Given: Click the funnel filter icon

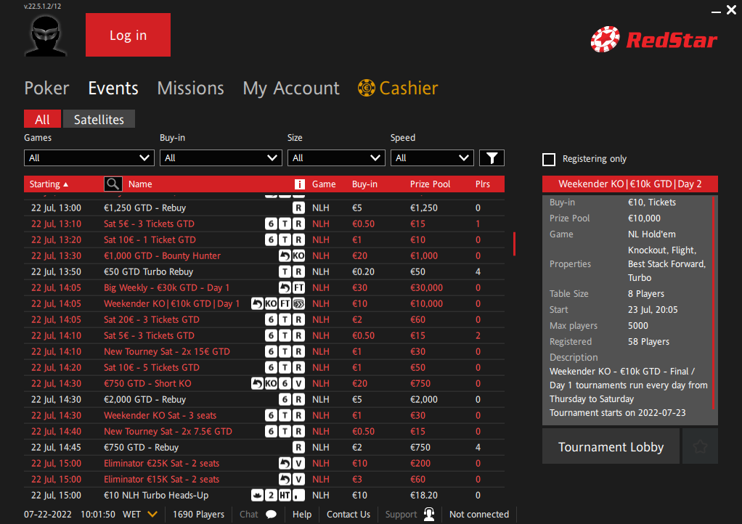Looking at the screenshot, I should point(492,158).
